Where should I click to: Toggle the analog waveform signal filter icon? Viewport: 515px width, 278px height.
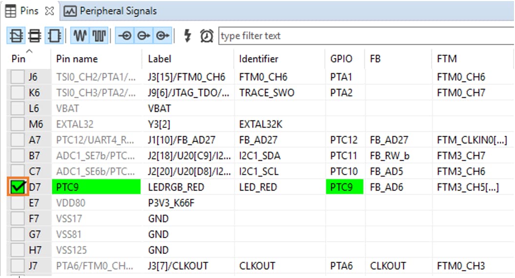pyautogui.click(x=80, y=36)
